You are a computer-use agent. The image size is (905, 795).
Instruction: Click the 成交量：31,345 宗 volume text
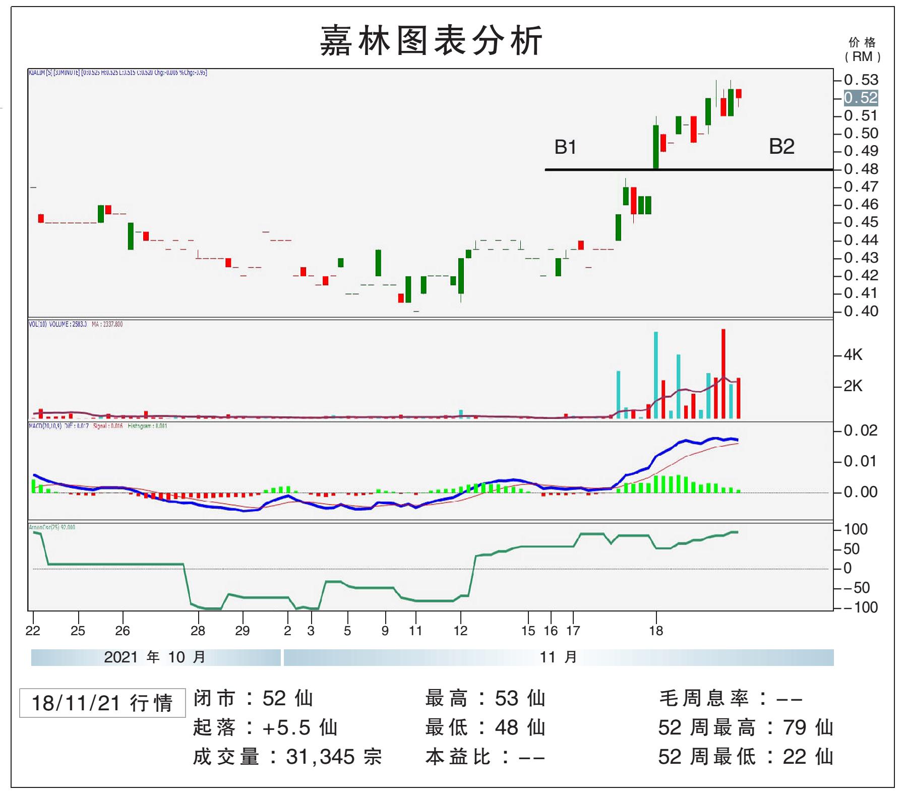click(287, 757)
